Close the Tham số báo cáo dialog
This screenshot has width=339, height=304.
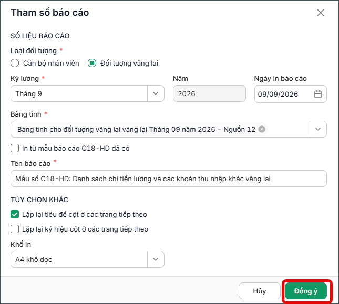point(321,13)
